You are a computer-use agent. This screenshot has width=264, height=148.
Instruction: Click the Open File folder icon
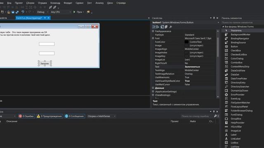tap(9, 12)
